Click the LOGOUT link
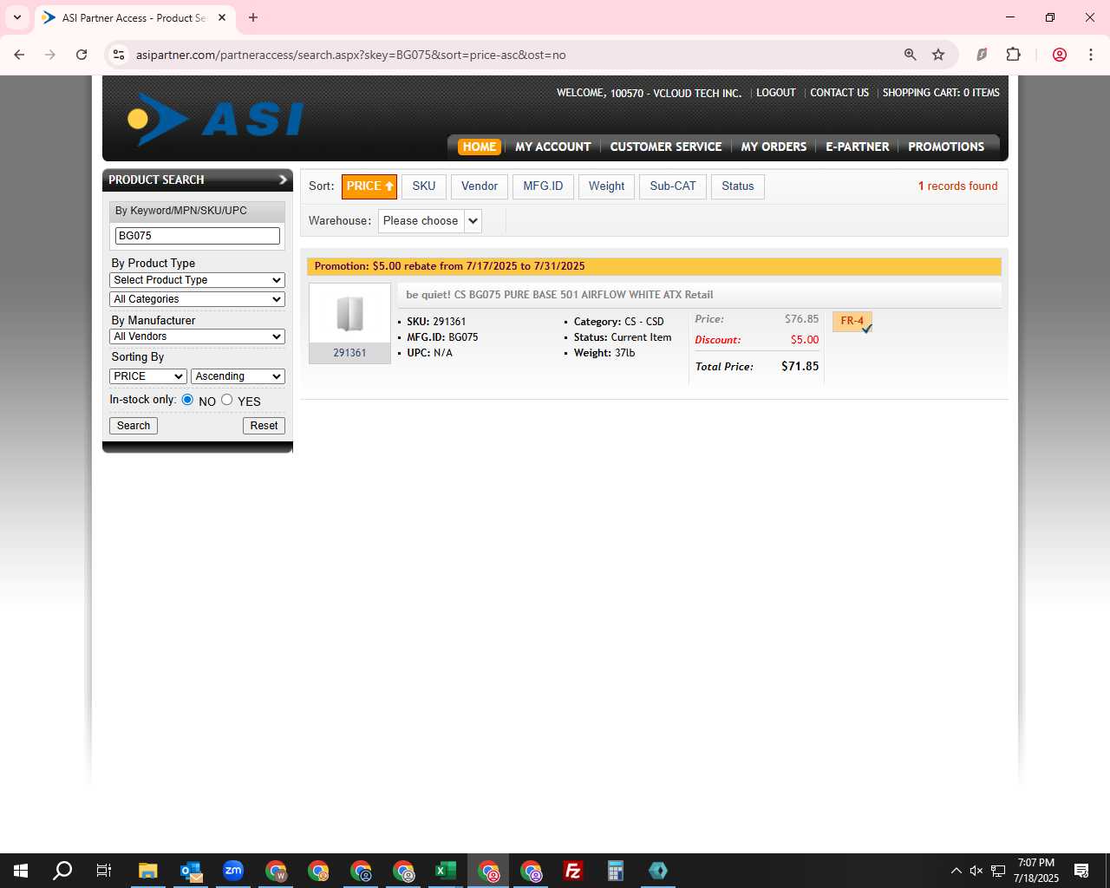Screen dimensions: 1110x888 775,93
